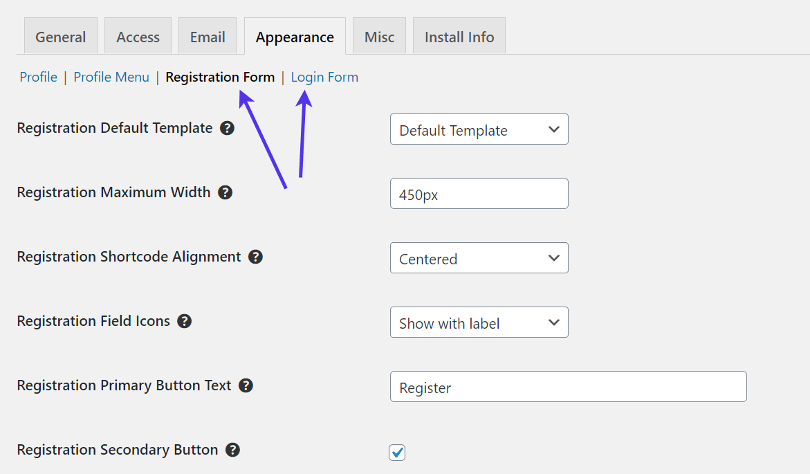Uncheck the Registration Secondary Button checkbox

pyautogui.click(x=397, y=452)
